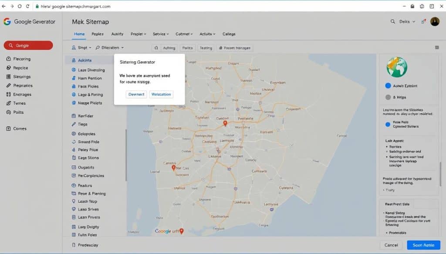Select Leash Nlop list item
446x254 pixels.
pos(84,201)
